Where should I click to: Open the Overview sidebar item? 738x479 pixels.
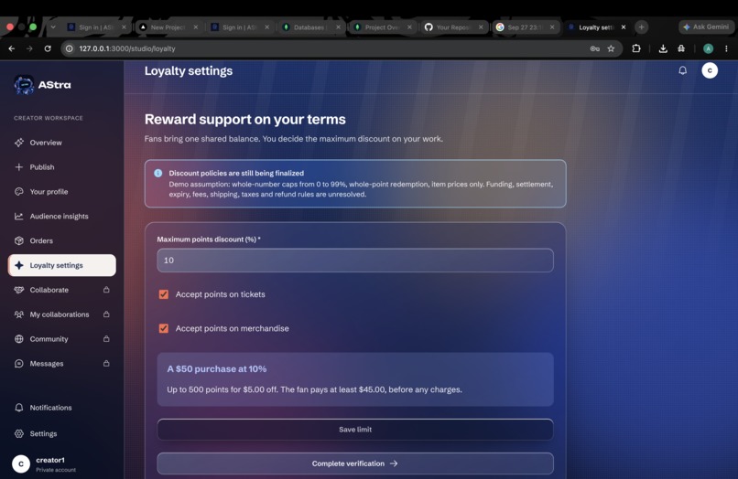61,143
